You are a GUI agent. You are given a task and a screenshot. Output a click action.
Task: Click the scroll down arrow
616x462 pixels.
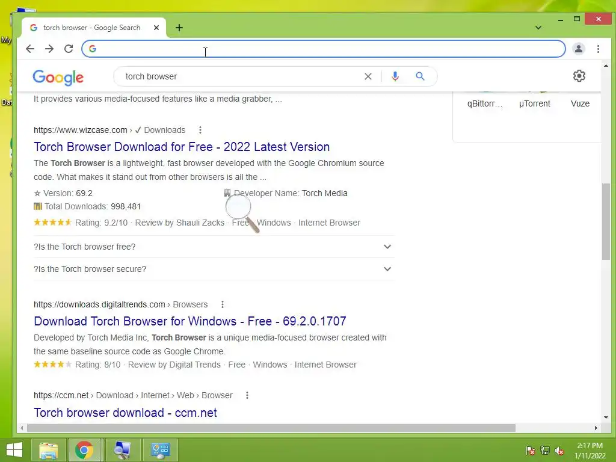coord(606,417)
